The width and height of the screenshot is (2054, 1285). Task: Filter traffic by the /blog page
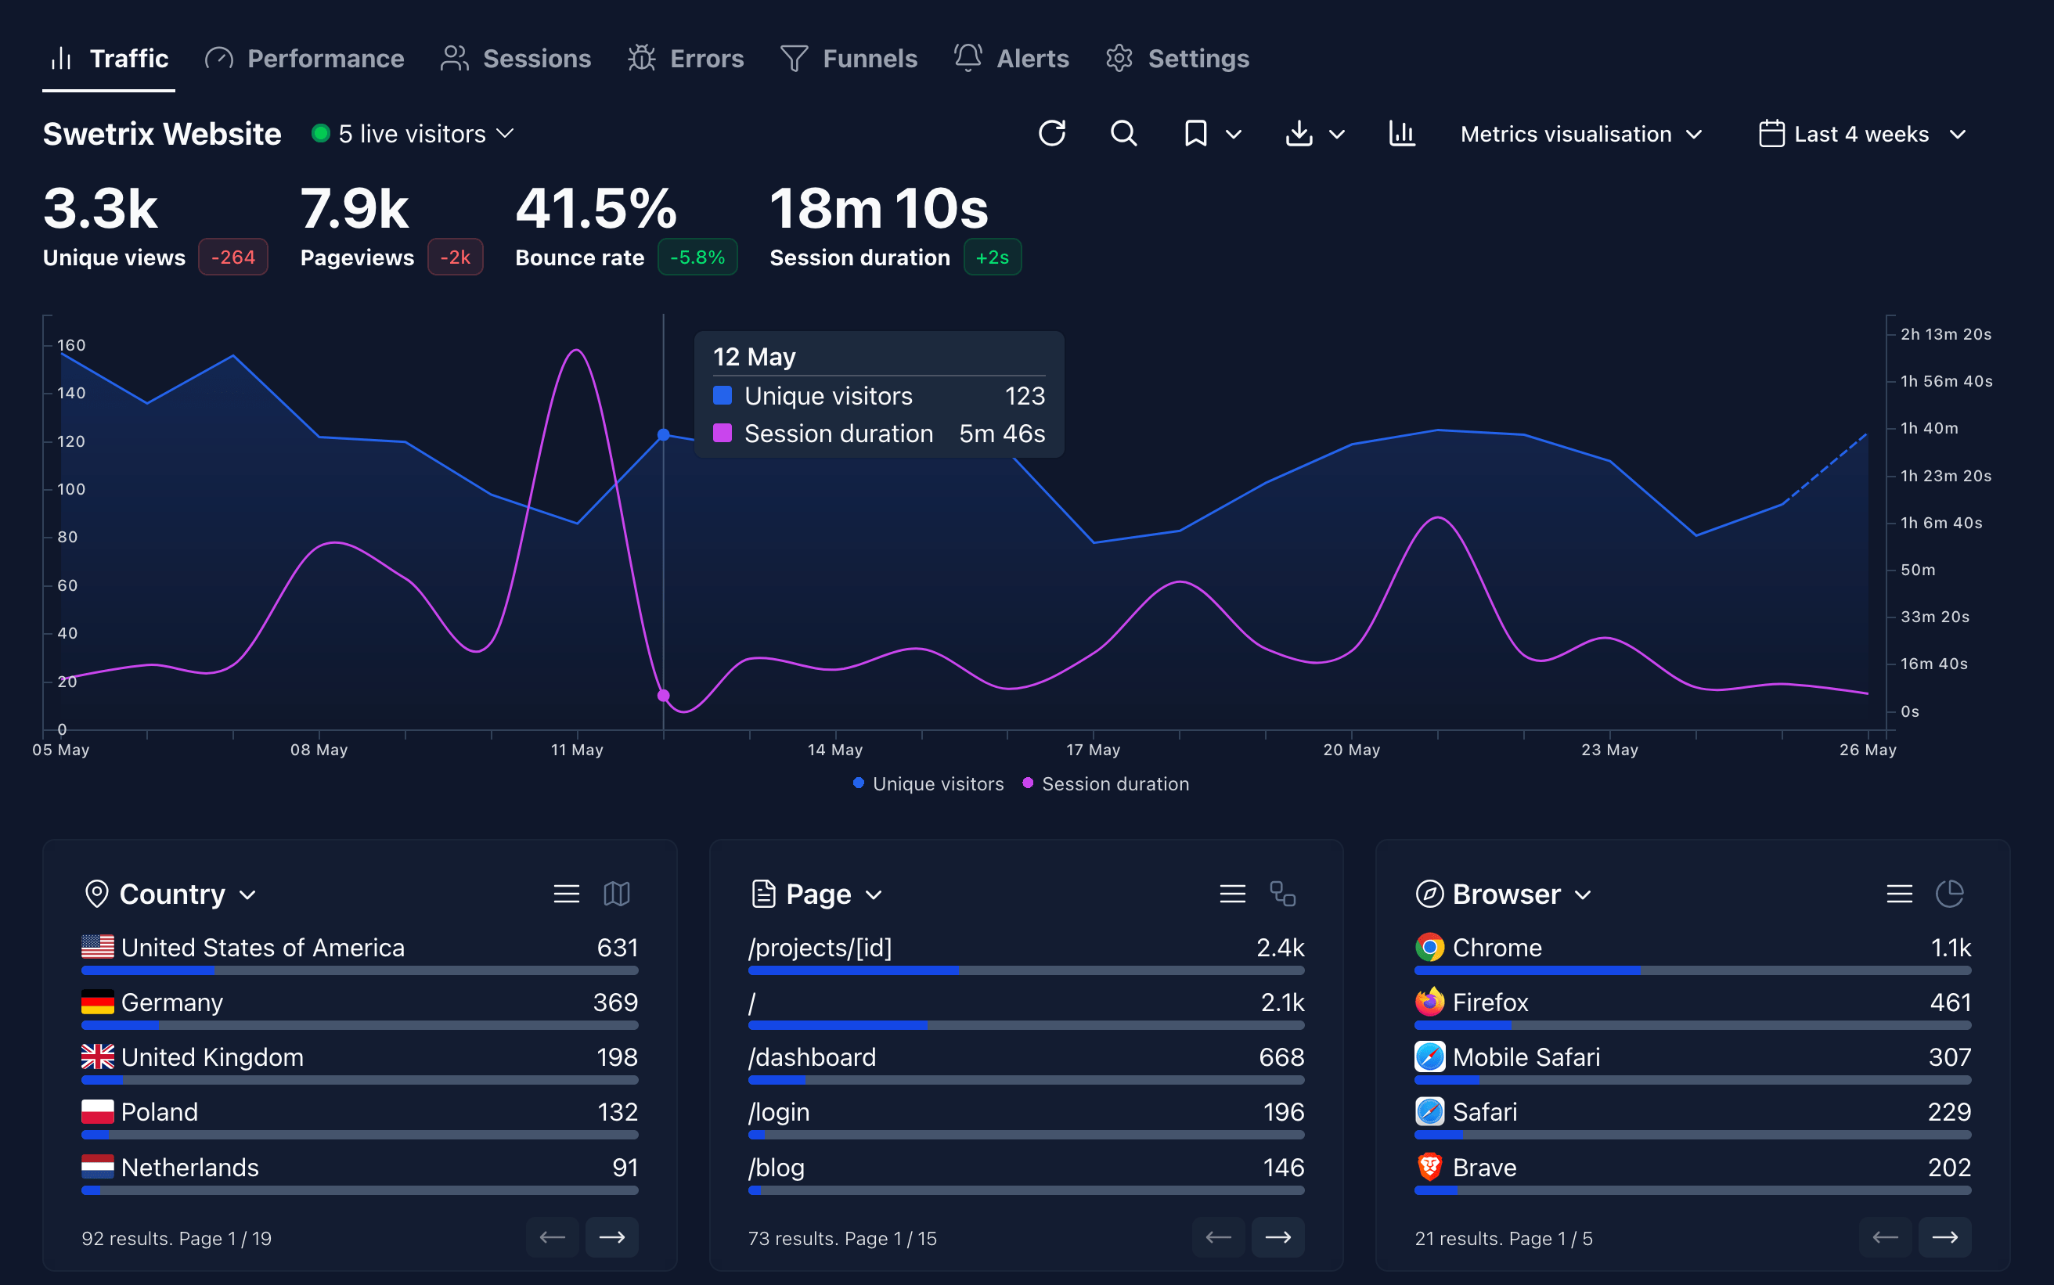(x=776, y=1167)
